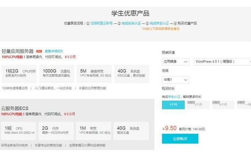This screenshot has height=155, width=251.
Task: Open the 华南1 region dropdown
Action: [175, 80]
